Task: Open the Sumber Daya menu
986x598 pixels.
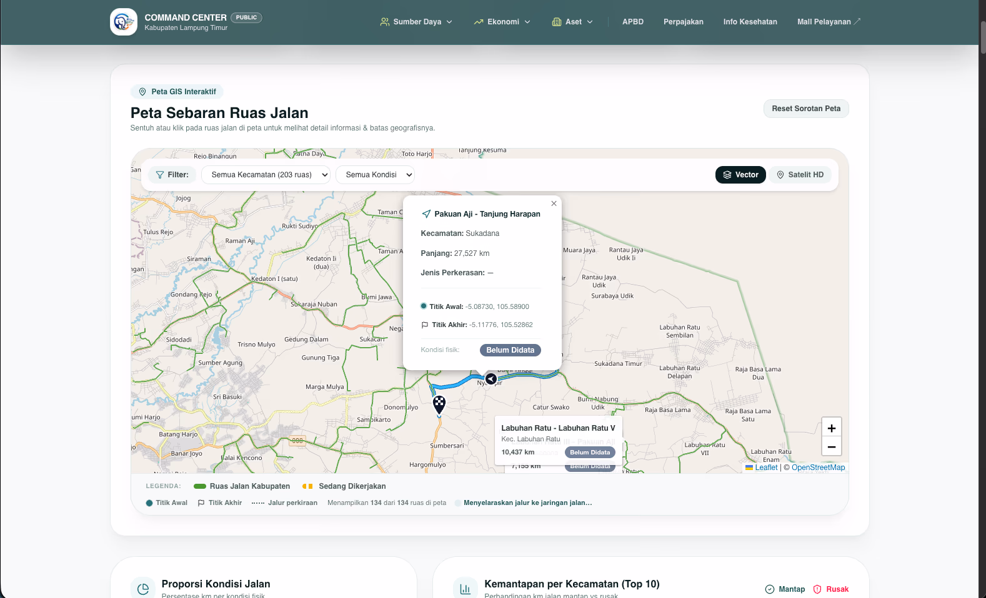Action: click(416, 22)
